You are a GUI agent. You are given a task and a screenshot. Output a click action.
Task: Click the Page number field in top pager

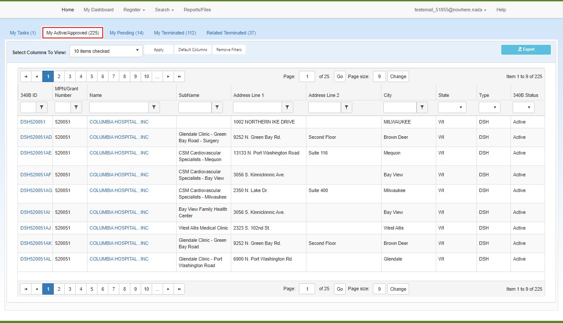point(307,76)
